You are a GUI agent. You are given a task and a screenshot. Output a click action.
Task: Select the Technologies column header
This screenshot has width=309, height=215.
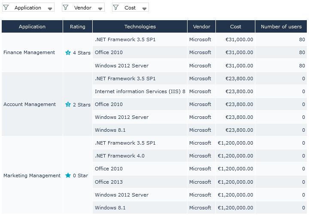click(140, 27)
